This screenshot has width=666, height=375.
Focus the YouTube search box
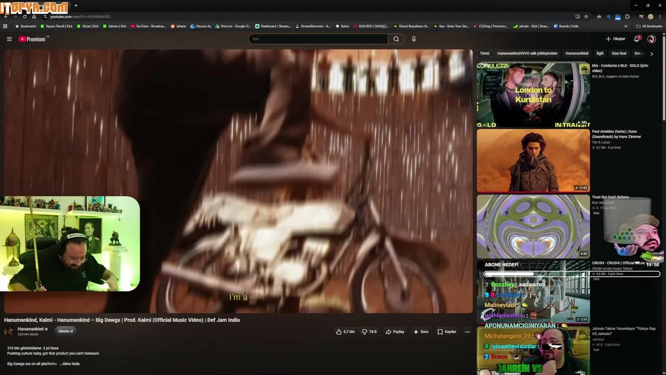[x=318, y=39]
